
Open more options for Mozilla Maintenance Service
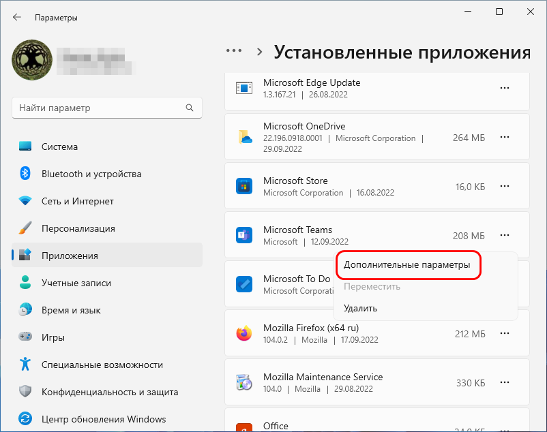point(505,382)
